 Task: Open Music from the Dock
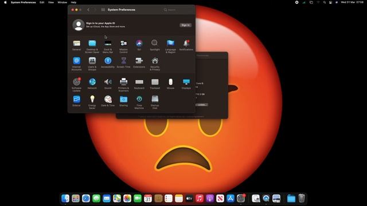pos(200,199)
